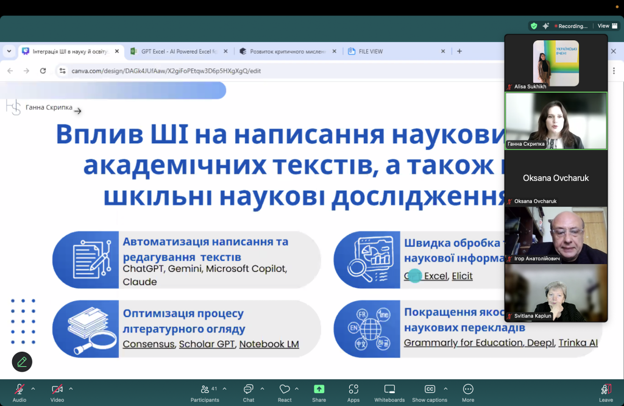The width and height of the screenshot is (624, 406).
Task: Toggle Show captions
Action: pos(430,393)
